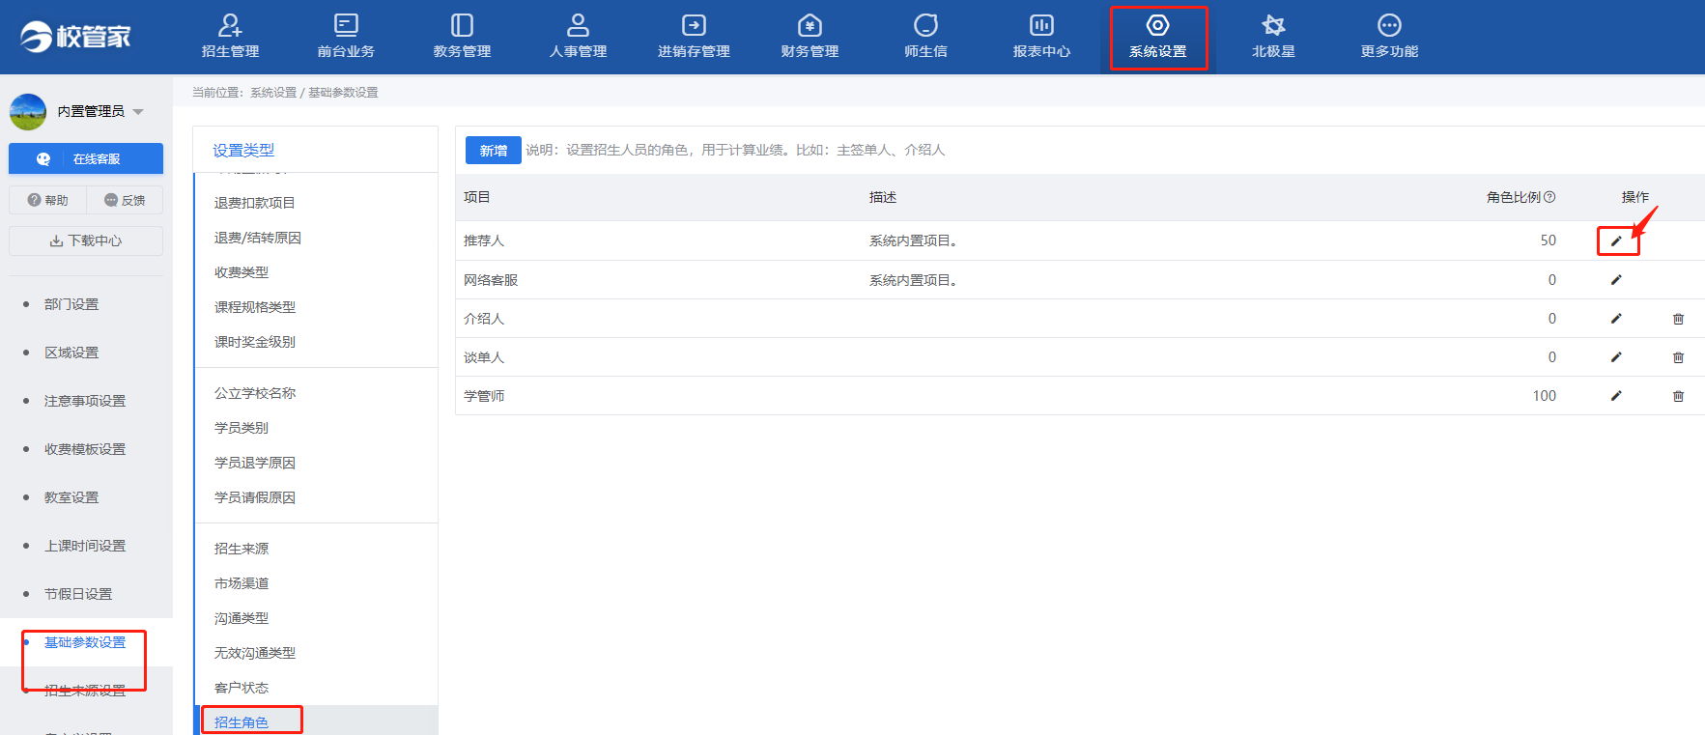Select 沟通类型 setting type

242,618
